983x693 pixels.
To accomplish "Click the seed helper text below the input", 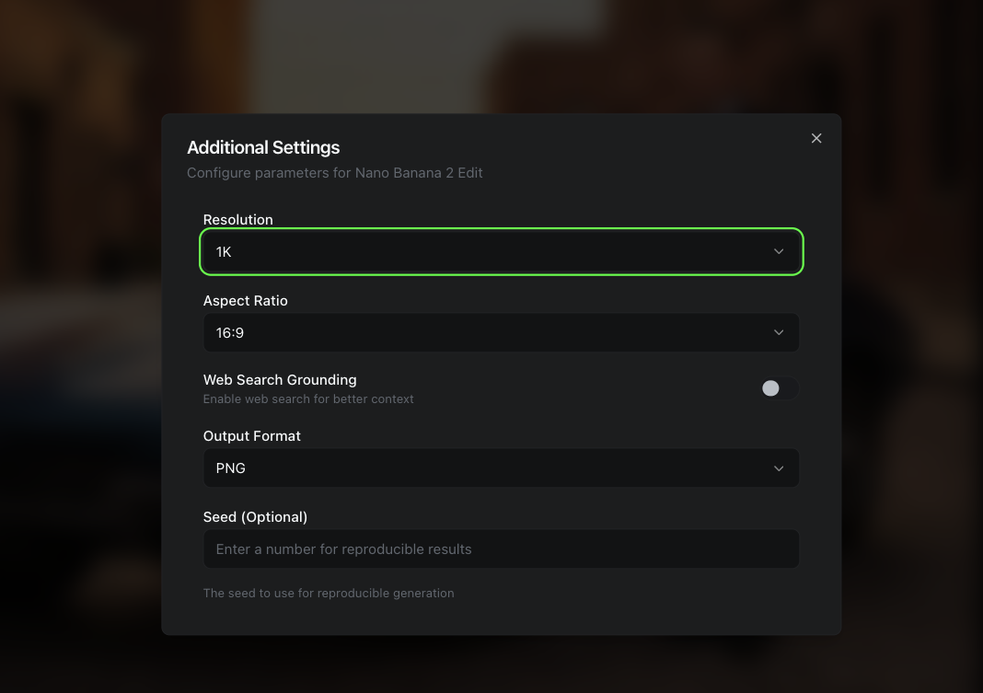I will [329, 593].
